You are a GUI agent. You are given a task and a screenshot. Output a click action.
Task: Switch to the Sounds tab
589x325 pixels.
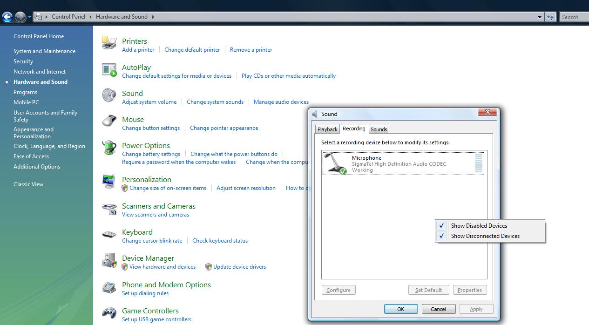click(x=379, y=129)
